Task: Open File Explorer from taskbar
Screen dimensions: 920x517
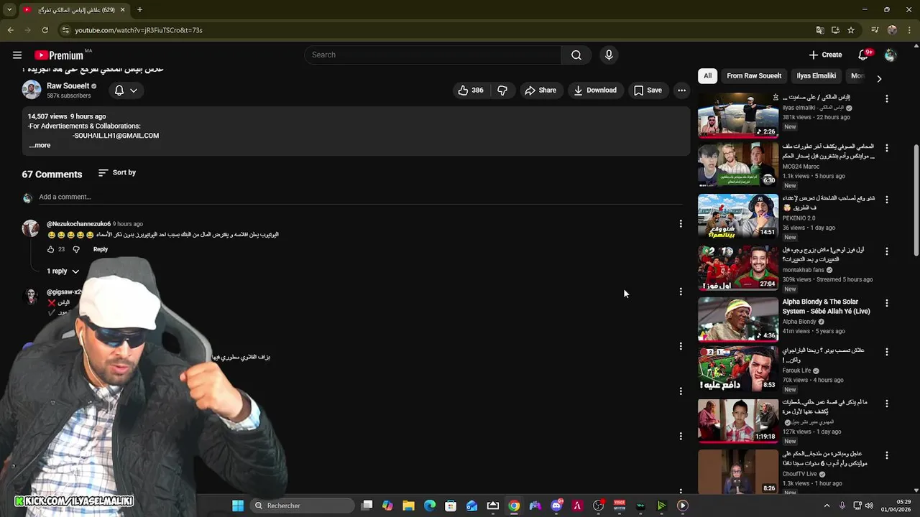Action: pyautogui.click(x=408, y=506)
